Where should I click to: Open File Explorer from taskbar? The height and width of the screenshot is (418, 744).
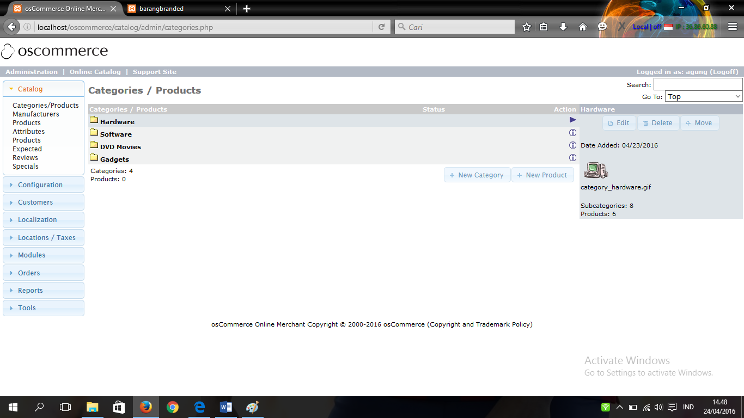point(92,407)
